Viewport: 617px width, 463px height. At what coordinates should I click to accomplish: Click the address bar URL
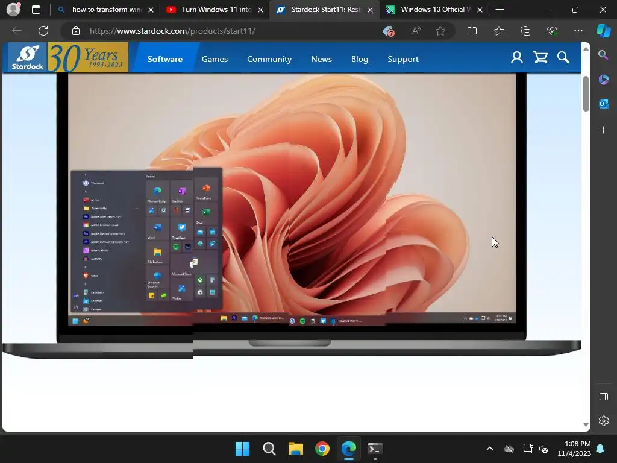172,31
